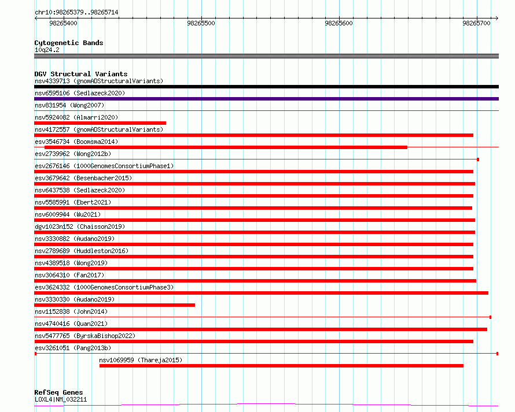Click the red esv2676146 variant bar
Image resolution: width=515 pixels, height=412 pixels.
pos(253,172)
